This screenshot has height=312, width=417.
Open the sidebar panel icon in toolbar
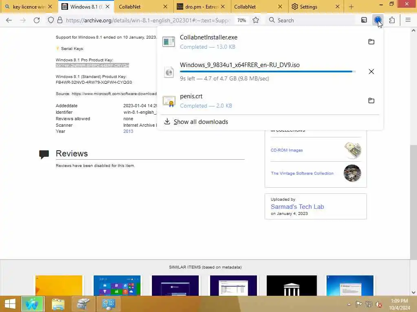(364, 20)
